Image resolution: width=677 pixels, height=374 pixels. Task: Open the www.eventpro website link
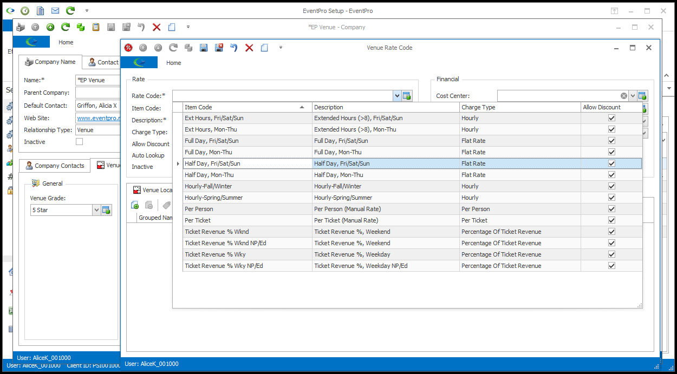point(98,118)
